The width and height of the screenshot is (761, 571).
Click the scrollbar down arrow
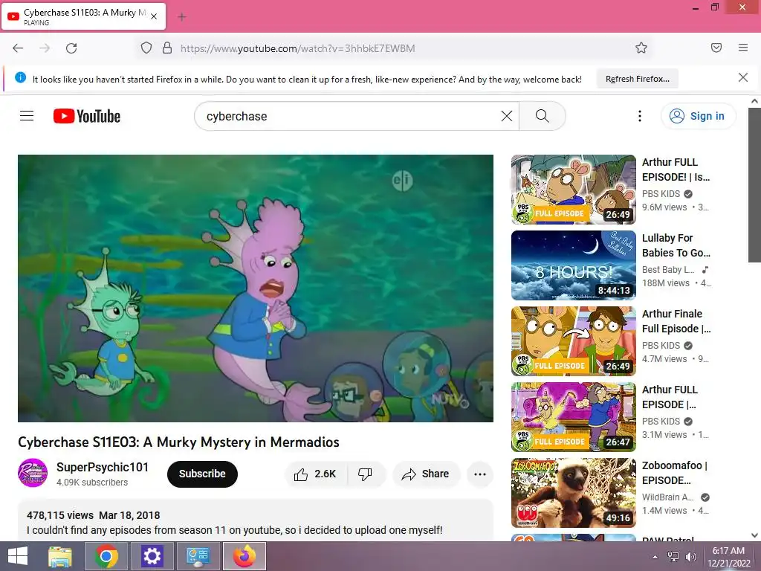click(x=754, y=535)
